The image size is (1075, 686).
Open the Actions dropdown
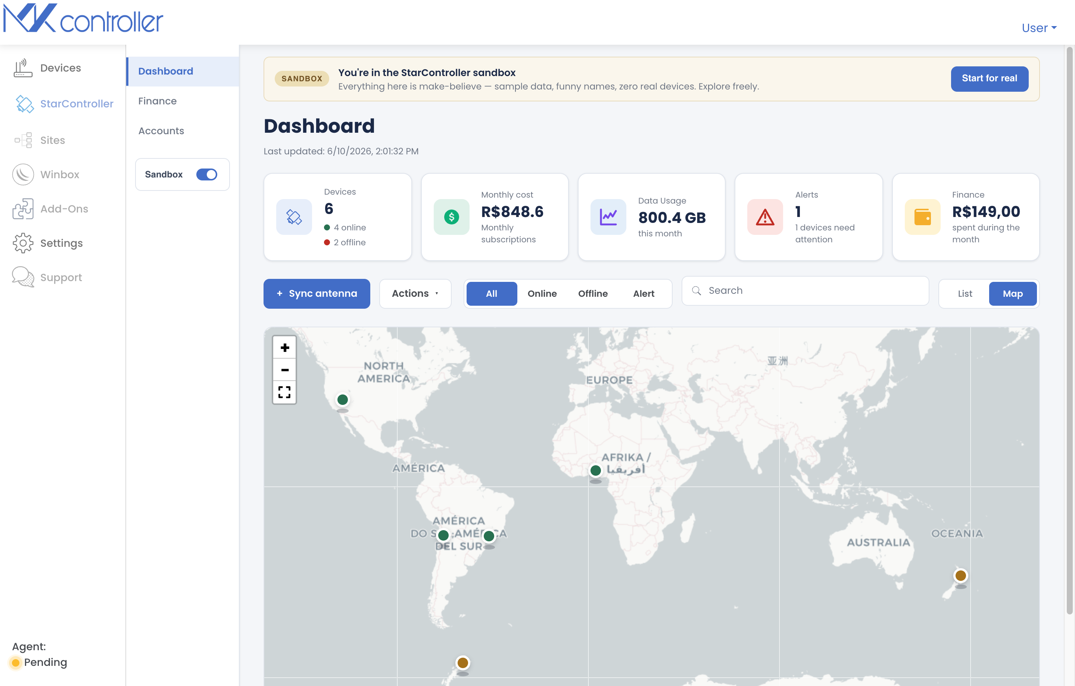click(x=415, y=293)
